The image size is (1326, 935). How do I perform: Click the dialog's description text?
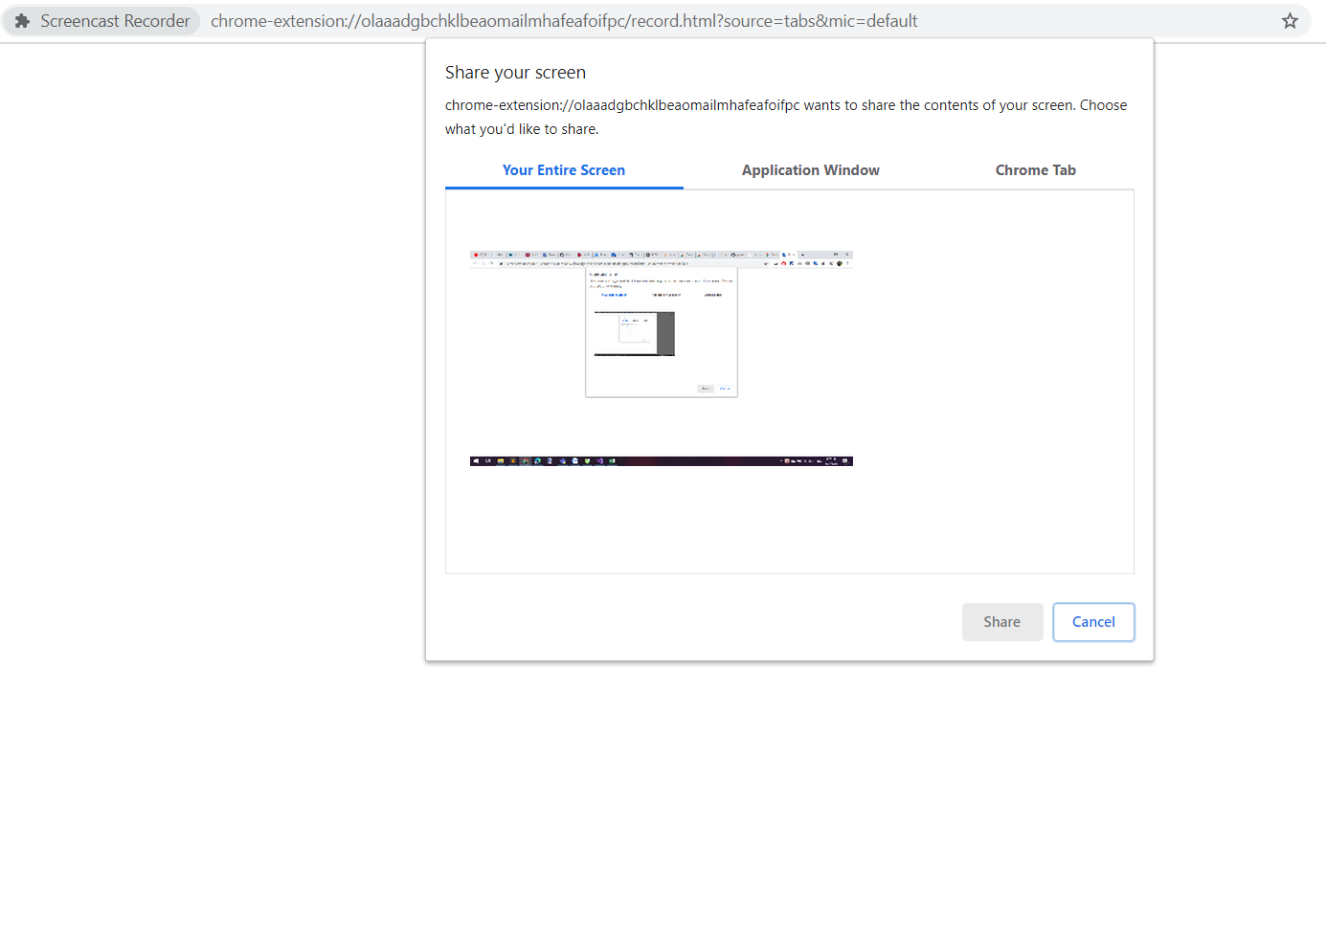(x=785, y=117)
